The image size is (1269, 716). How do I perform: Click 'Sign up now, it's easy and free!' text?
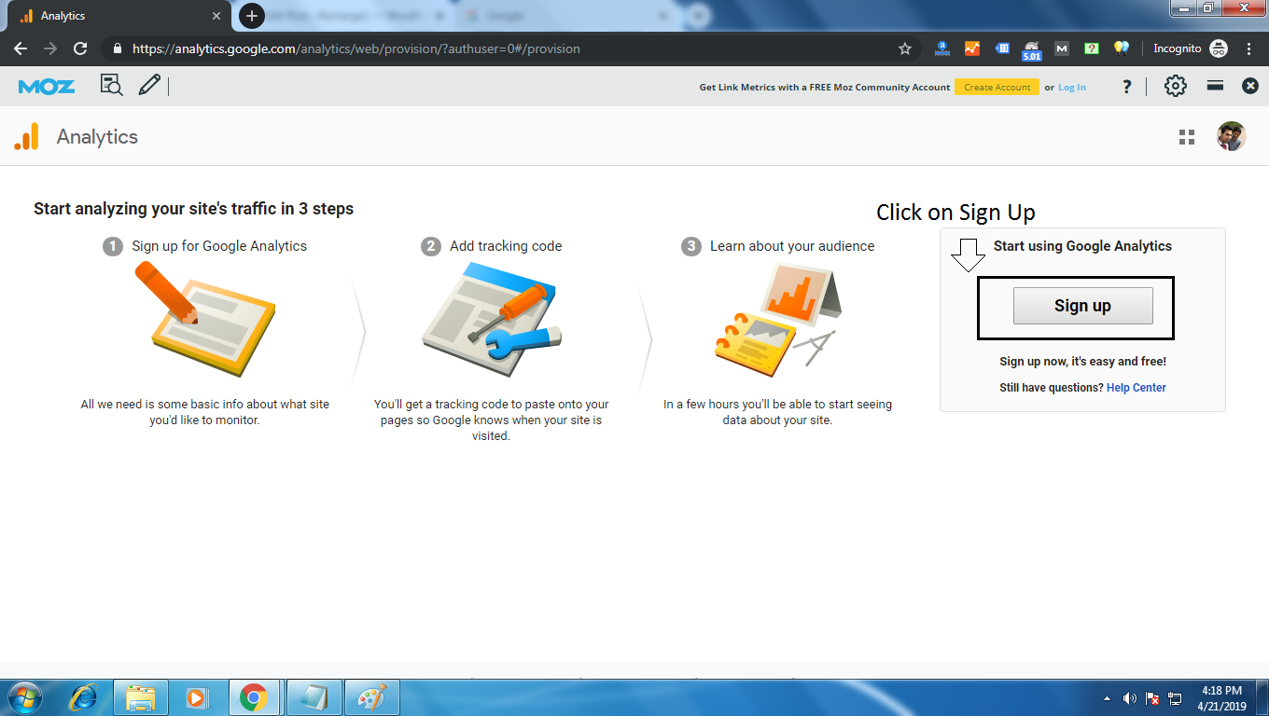pyautogui.click(x=1082, y=362)
